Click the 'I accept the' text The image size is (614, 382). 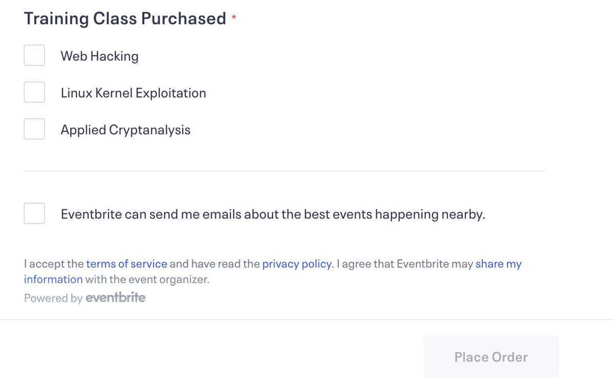click(53, 264)
